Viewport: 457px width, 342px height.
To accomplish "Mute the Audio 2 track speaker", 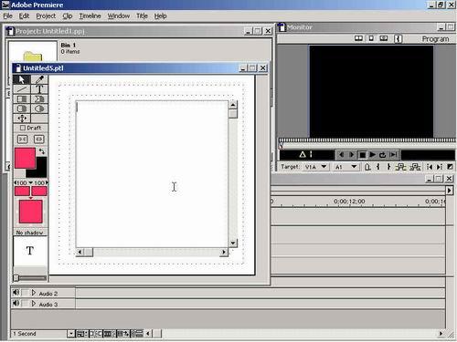I will (16, 293).
